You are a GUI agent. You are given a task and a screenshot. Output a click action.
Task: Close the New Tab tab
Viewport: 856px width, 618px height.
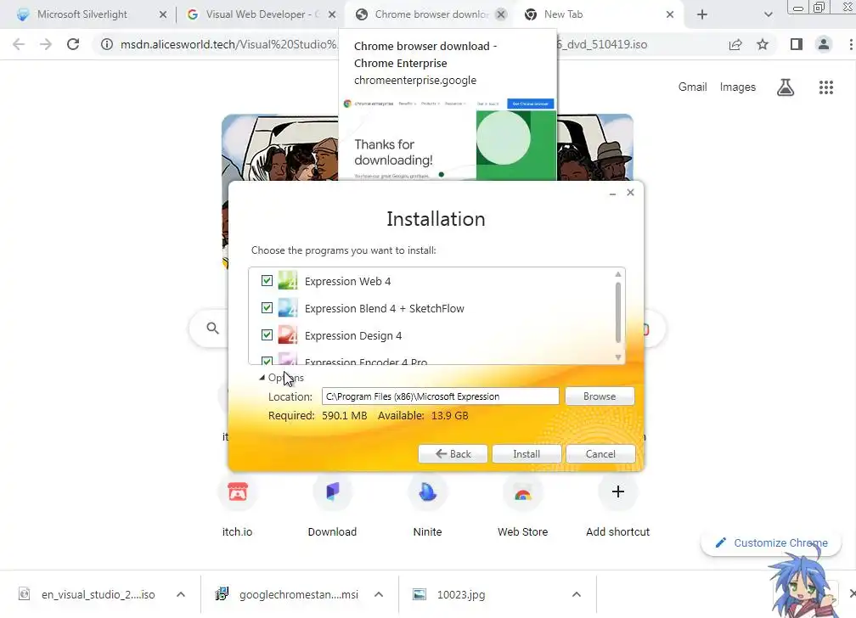(670, 14)
